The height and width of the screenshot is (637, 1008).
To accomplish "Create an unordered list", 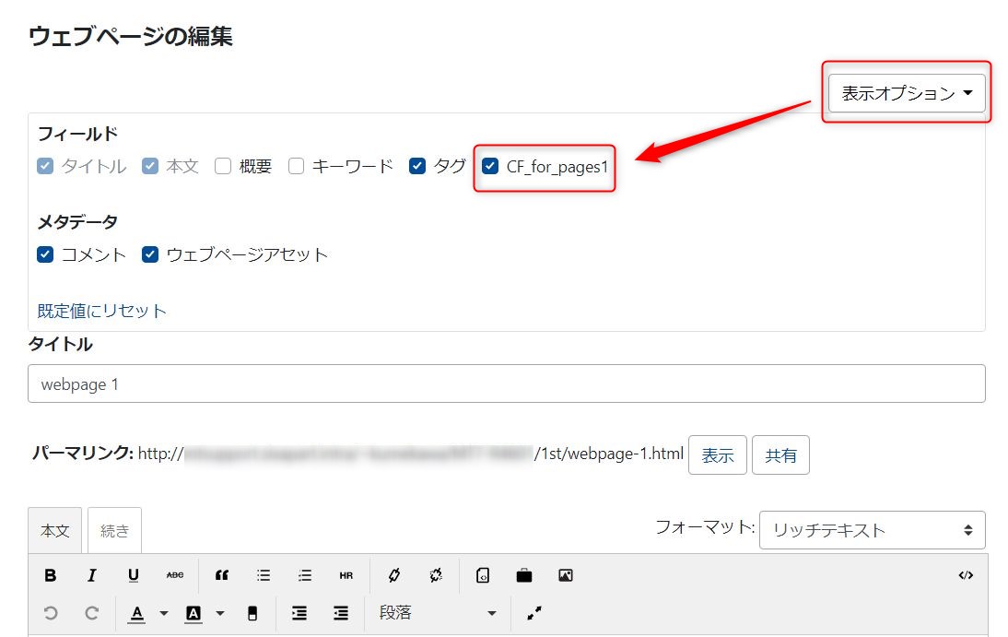I will pos(263,574).
